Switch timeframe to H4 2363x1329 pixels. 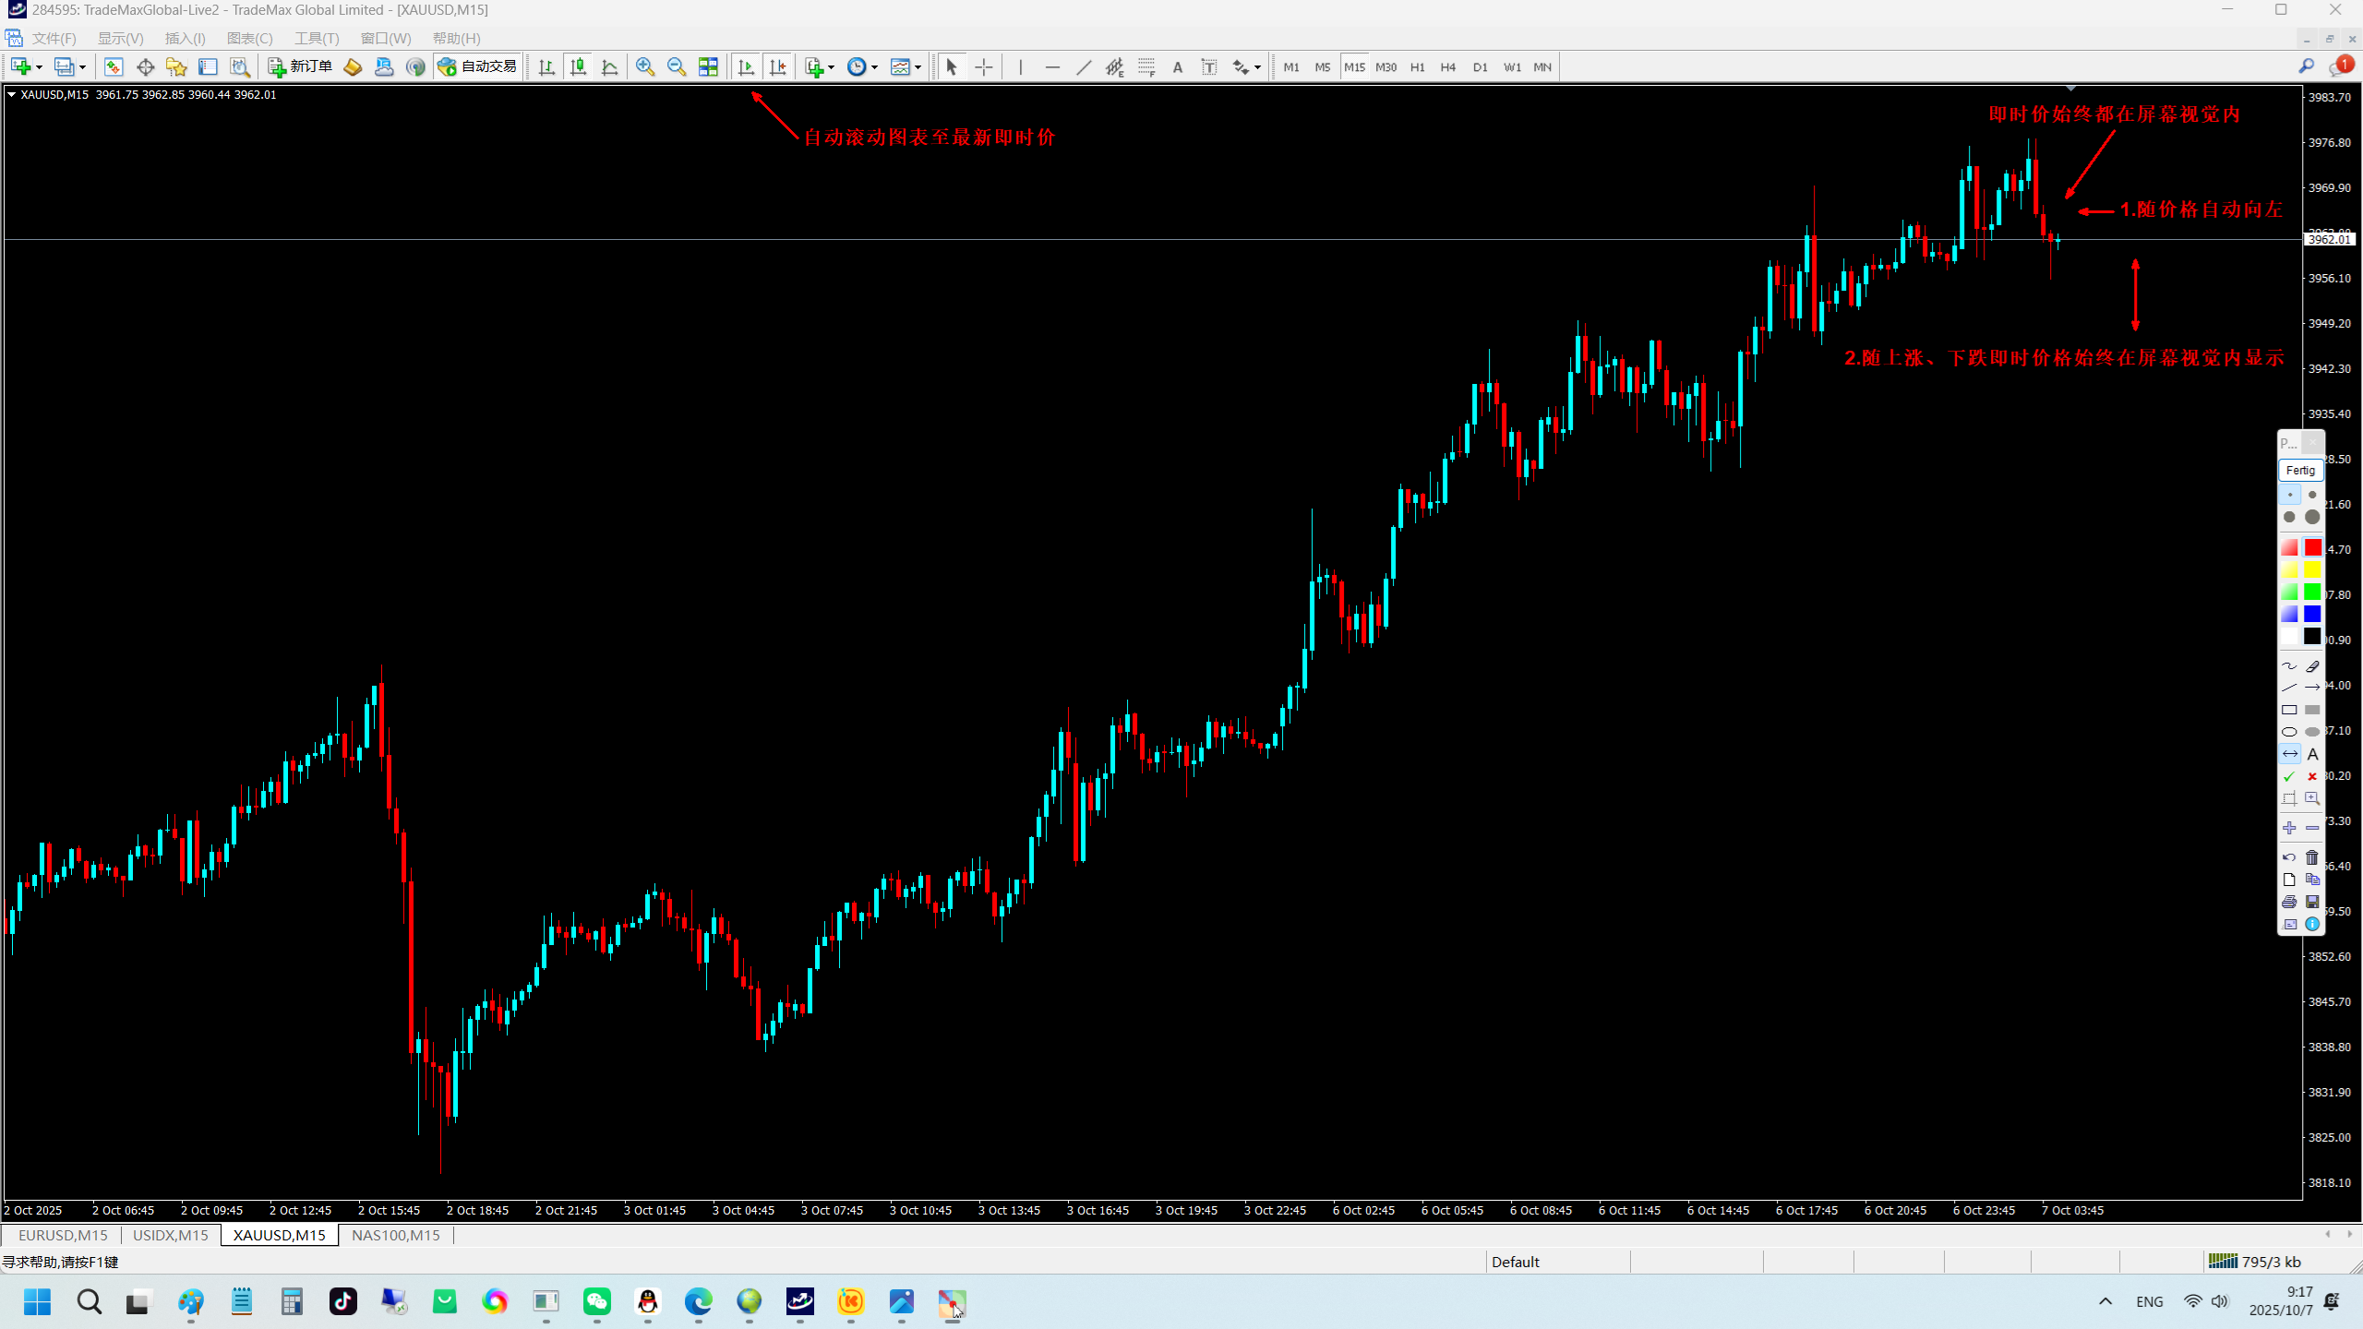1448,66
